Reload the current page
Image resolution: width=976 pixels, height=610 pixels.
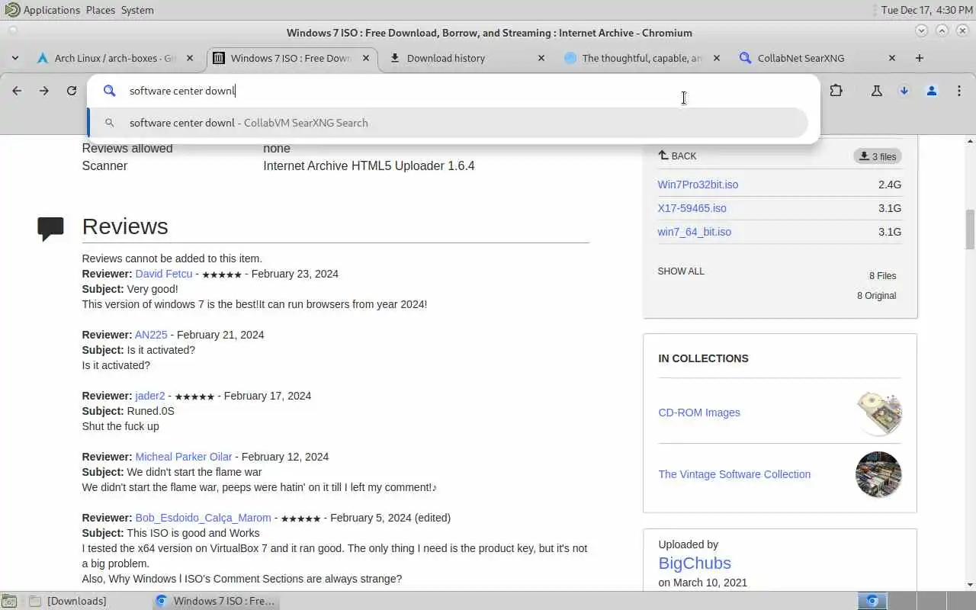72,91
